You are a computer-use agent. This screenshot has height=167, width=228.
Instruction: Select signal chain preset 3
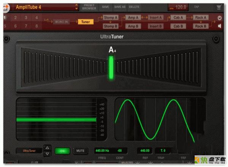pyautogui.click(x=26, y=18)
